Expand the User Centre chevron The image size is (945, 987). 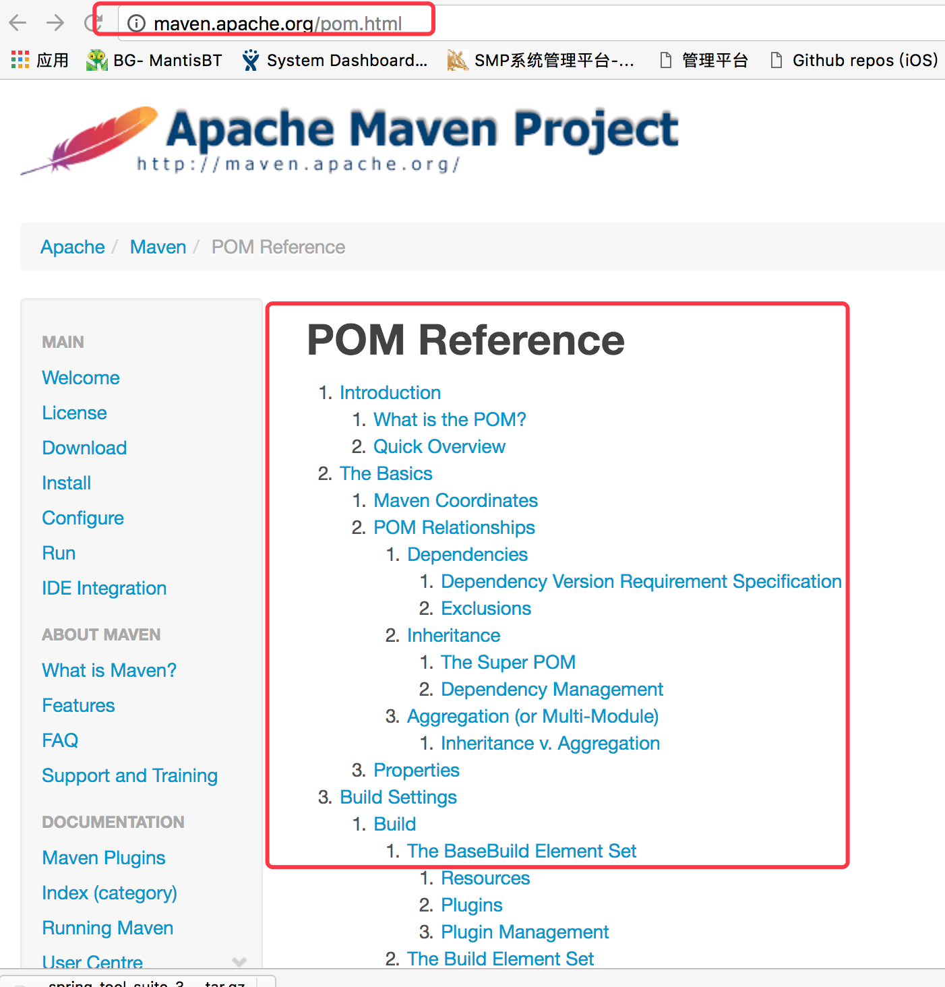239,961
